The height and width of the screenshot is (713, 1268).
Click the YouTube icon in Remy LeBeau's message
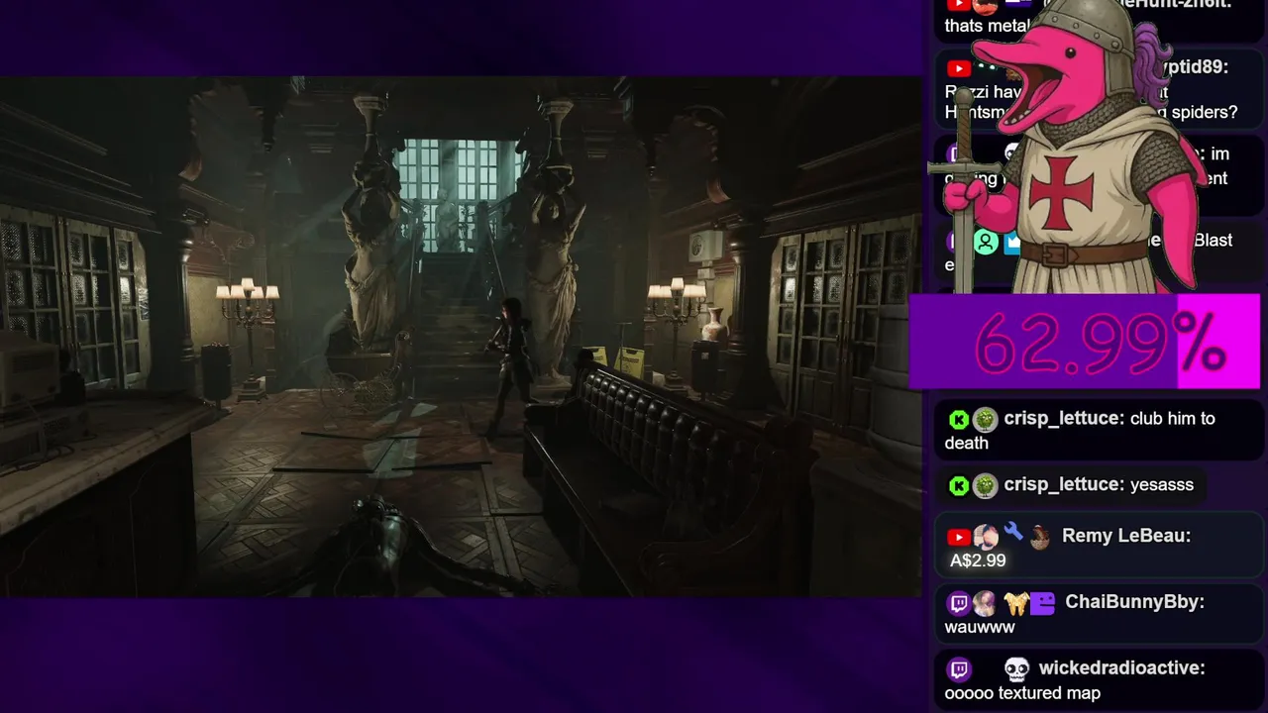(959, 537)
